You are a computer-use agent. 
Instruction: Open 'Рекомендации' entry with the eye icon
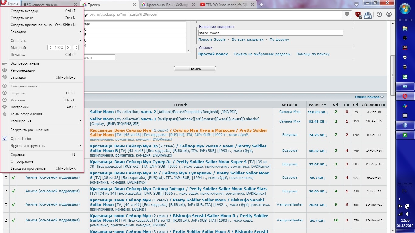click(x=42, y=70)
